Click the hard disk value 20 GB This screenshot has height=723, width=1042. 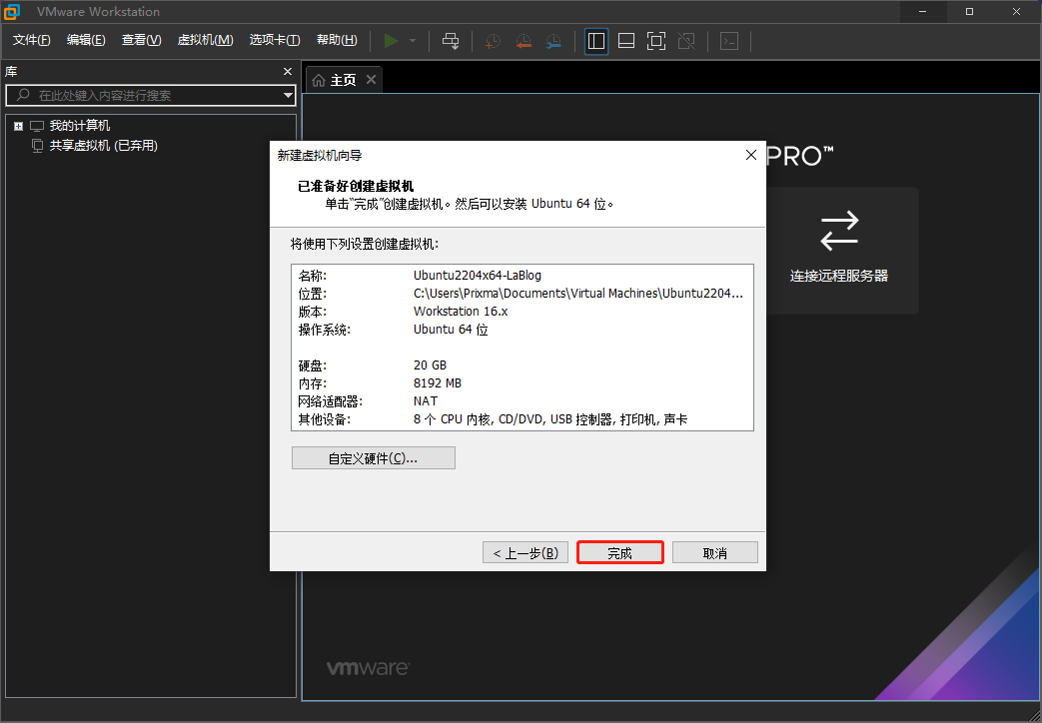430,364
